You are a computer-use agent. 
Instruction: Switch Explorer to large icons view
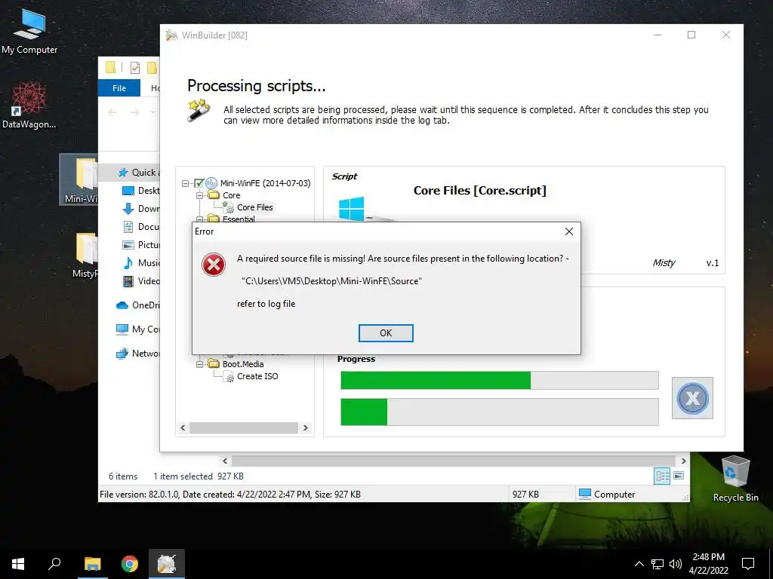tap(679, 476)
